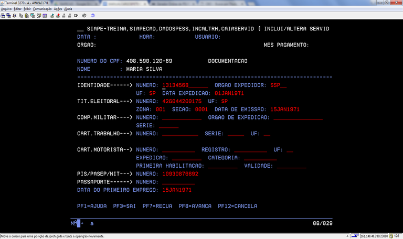Open the Arquivo menu

pyautogui.click(x=6, y=9)
